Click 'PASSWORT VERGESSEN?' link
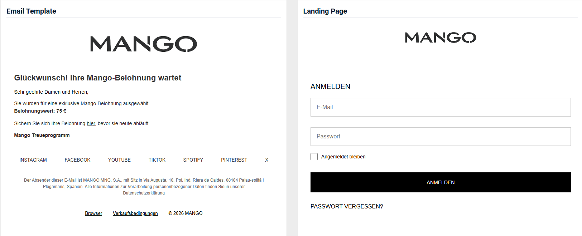Screen dimensions: 582x236 point(347,206)
